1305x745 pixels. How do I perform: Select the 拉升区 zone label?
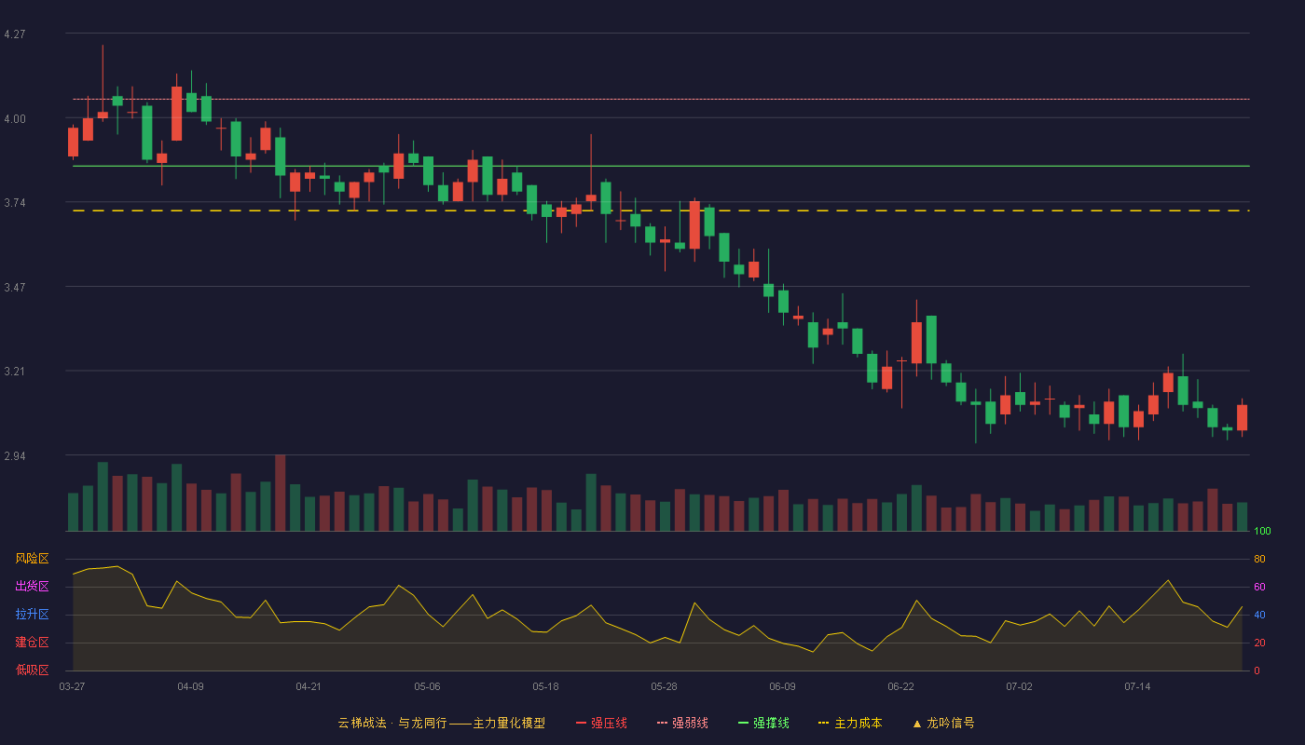32,615
